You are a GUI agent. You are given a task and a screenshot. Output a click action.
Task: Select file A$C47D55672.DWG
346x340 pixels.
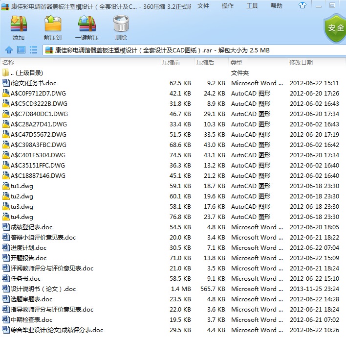pos(173,134)
